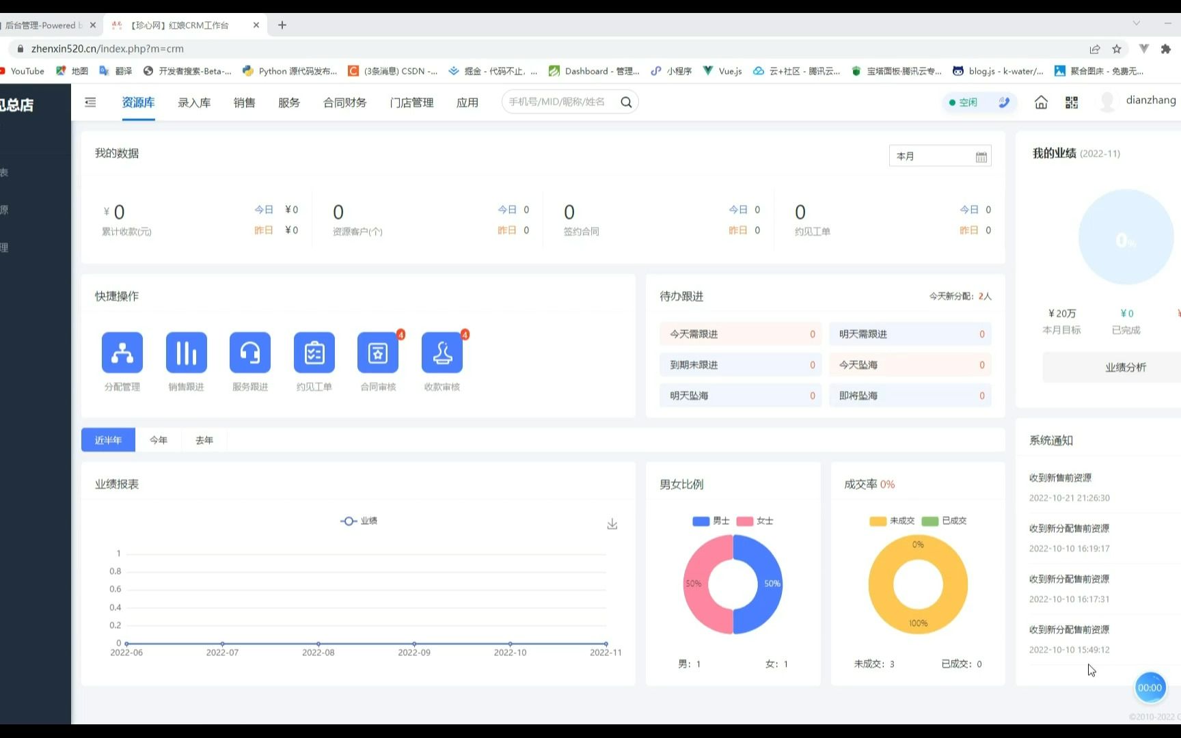Click the phone icon in status pill
Screen dimensions: 1181x738
[1003, 102]
